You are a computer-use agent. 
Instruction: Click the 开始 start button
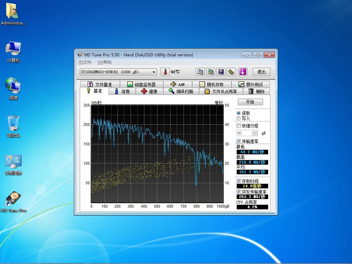tap(250, 102)
